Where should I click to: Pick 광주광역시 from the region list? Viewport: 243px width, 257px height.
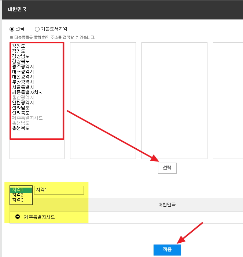[x=23, y=66]
